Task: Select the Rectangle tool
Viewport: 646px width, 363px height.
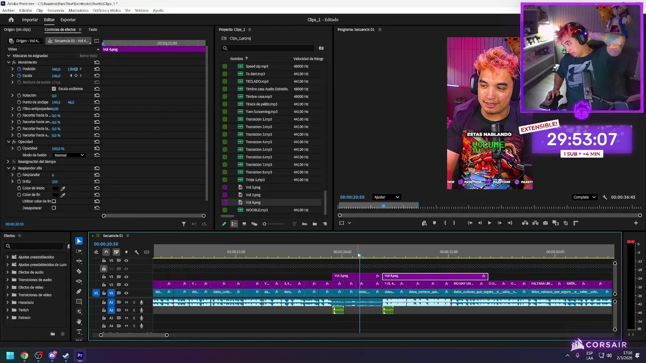Action: click(x=79, y=301)
